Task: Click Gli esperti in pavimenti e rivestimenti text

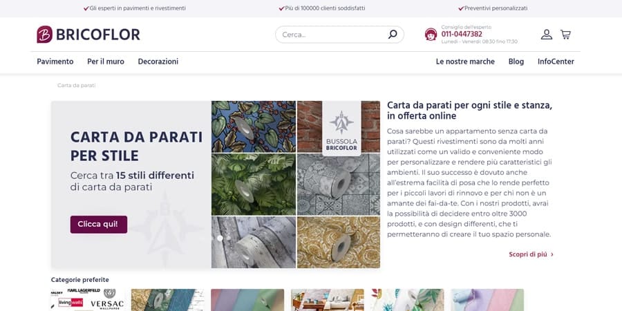Action: click(138, 8)
